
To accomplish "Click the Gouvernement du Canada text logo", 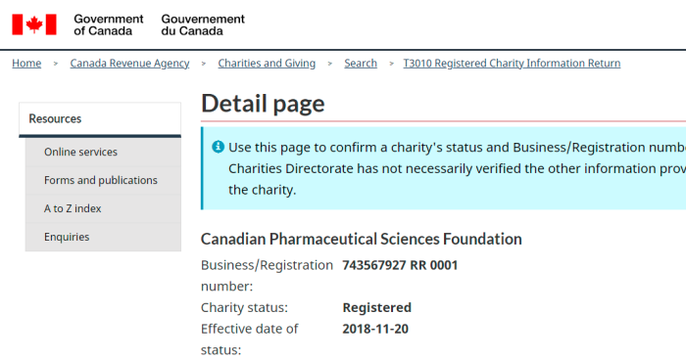I will coord(203,24).
